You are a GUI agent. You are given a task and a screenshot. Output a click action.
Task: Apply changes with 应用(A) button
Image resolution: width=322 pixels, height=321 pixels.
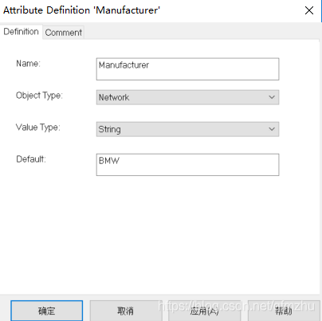(205, 311)
